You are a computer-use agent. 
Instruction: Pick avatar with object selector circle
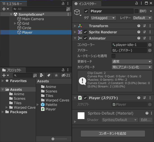pyautogui.click(x=150, y=50)
